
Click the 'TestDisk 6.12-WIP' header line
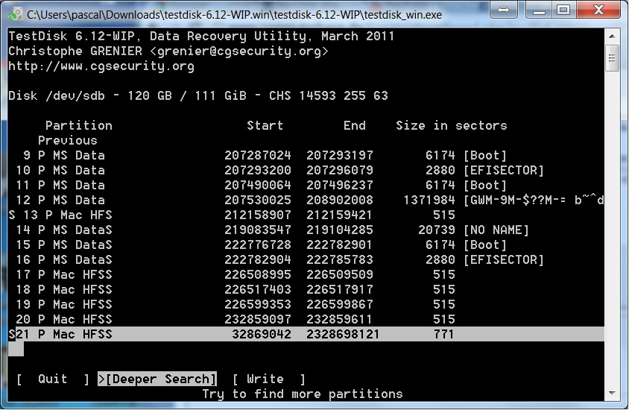pyautogui.click(x=201, y=36)
